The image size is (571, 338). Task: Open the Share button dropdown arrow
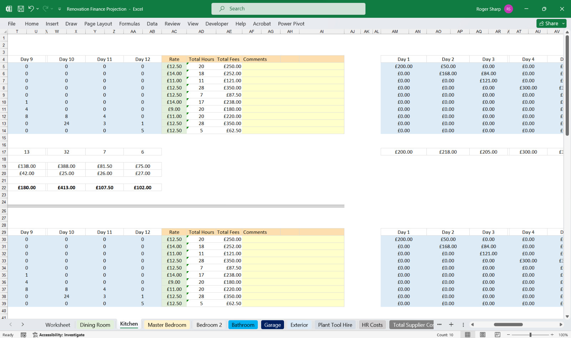click(x=564, y=24)
